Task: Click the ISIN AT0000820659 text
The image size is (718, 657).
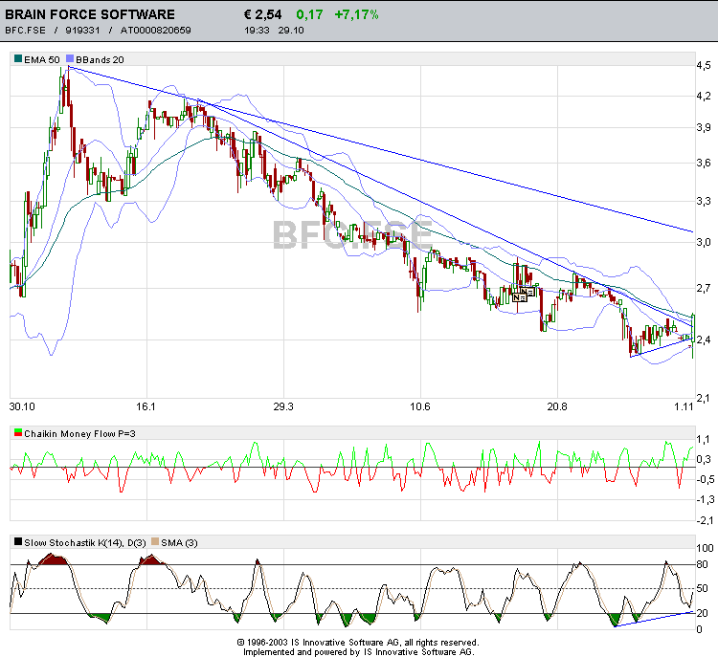Action: [156, 31]
